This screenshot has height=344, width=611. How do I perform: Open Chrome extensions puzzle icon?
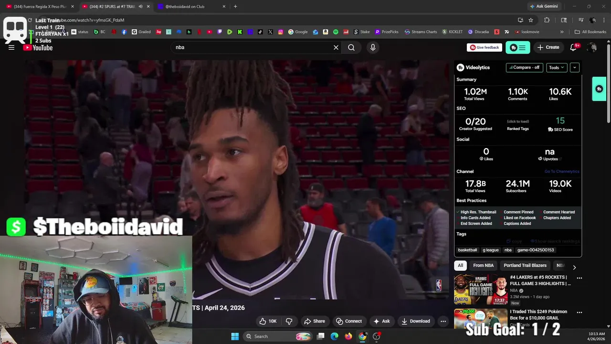pyautogui.click(x=547, y=20)
